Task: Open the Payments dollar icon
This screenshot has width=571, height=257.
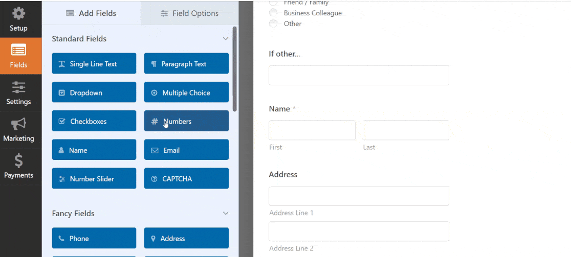Action: (x=18, y=160)
